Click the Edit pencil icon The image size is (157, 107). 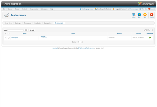pyautogui.click(x=139, y=15)
